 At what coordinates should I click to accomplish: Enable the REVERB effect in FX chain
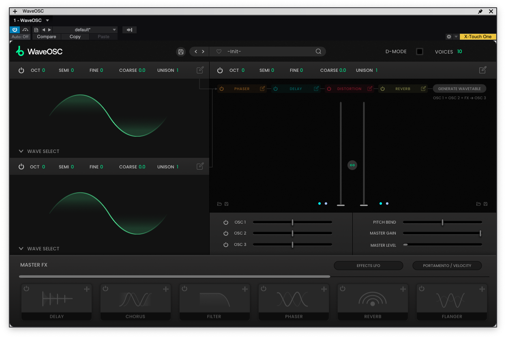coord(382,88)
